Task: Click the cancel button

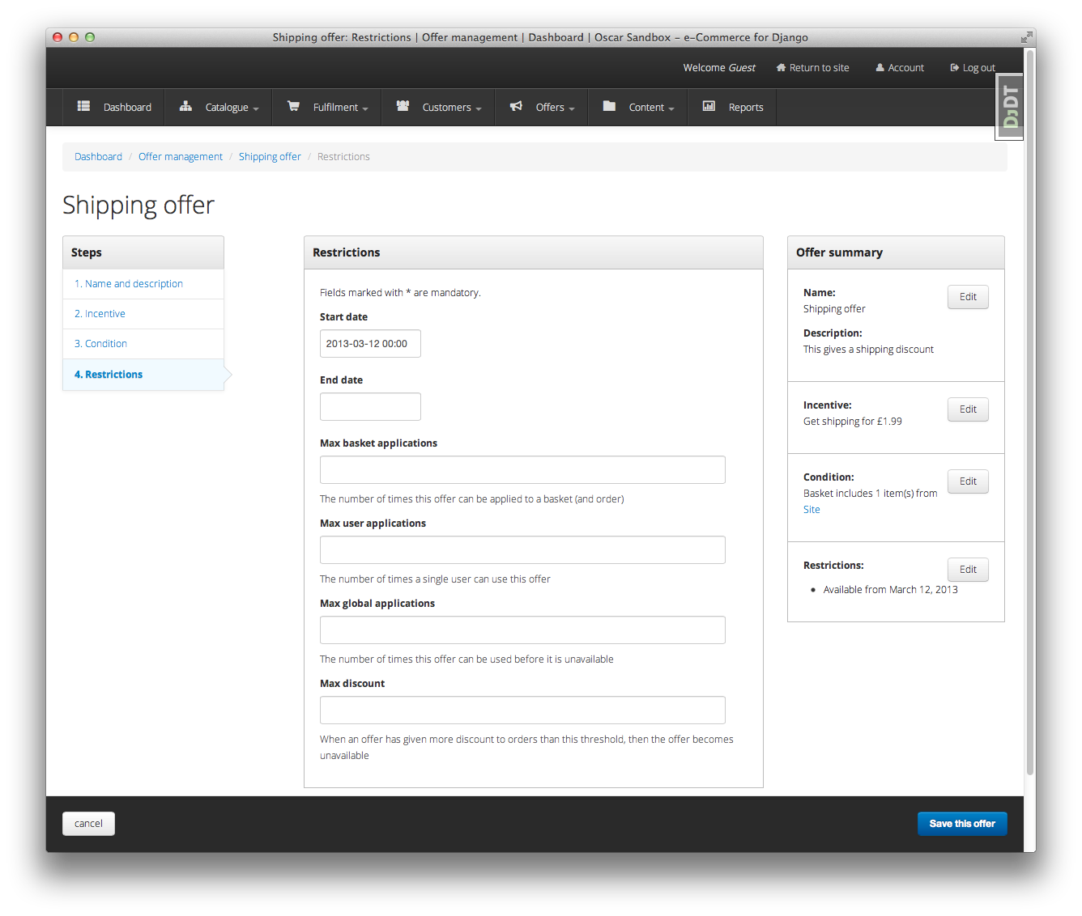Action: [88, 824]
